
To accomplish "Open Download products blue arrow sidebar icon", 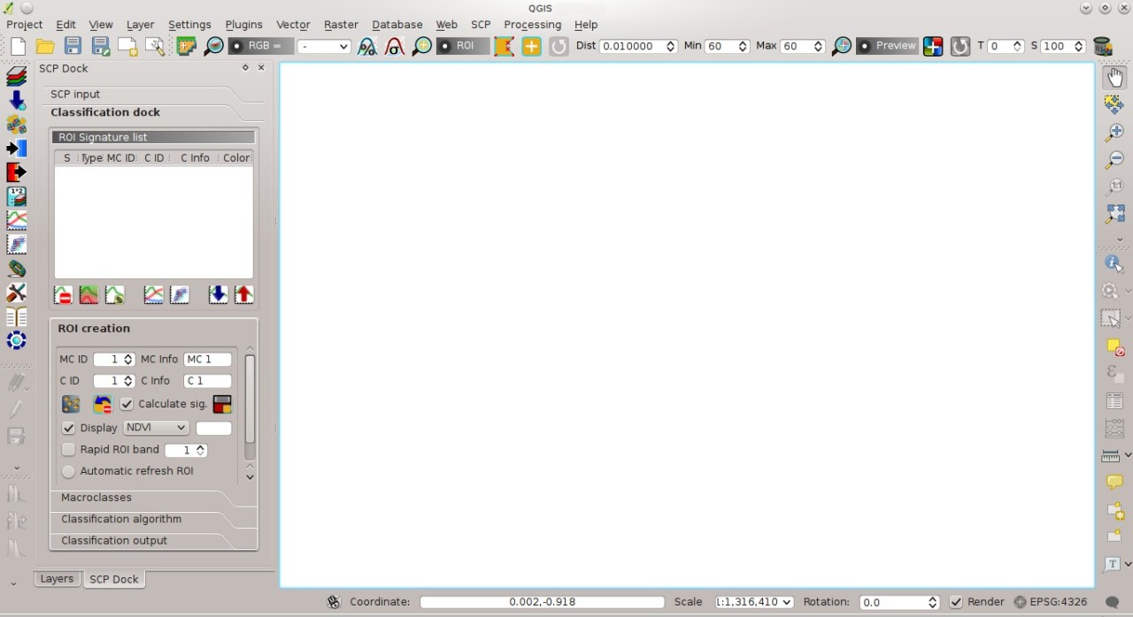I will 16,101.
